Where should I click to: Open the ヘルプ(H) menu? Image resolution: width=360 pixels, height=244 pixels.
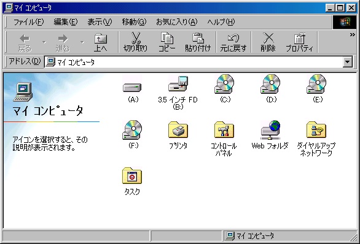[221, 22]
